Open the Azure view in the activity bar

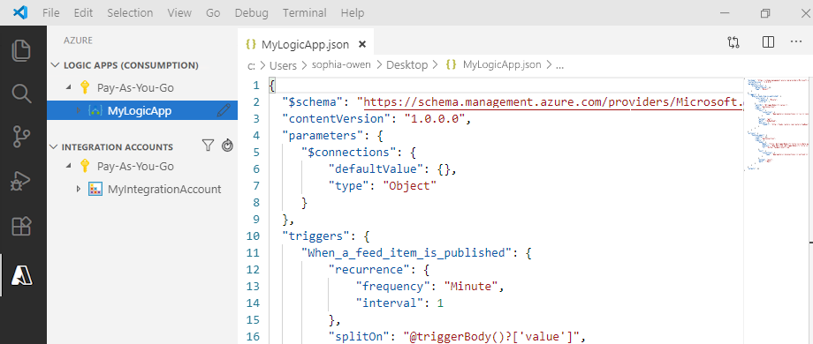22,275
